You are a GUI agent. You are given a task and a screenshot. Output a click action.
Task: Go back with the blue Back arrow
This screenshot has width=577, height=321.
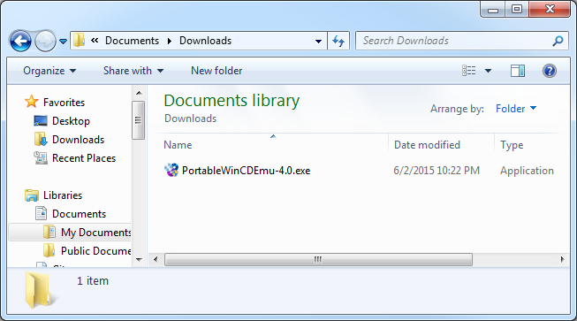20,41
